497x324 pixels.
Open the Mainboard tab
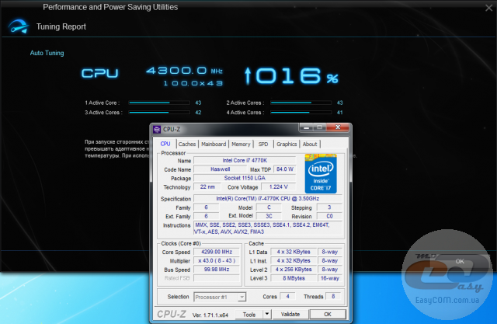pyautogui.click(x=214, y=145)
